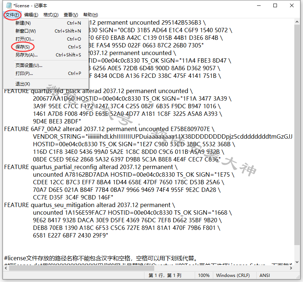The image size is (303, 282).
Task: Click the line ending '6581 E227 6BF7 2430 29F9"'
Action: [x=71, y=235]
